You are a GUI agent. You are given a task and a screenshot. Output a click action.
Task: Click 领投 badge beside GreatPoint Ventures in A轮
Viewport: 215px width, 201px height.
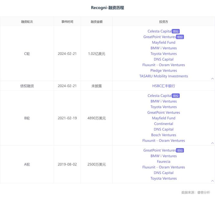click(180, 150)
